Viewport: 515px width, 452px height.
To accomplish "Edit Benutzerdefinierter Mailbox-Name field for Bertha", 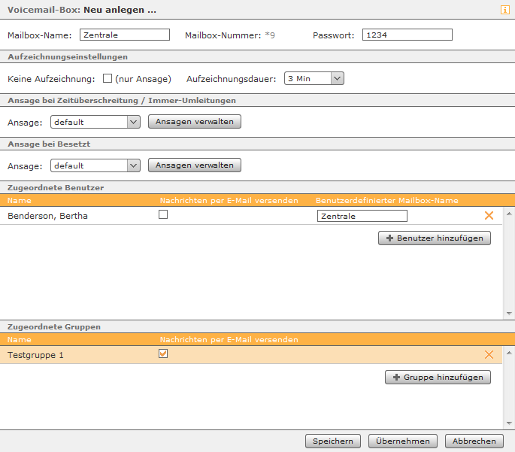I will [x=362, y=216].
